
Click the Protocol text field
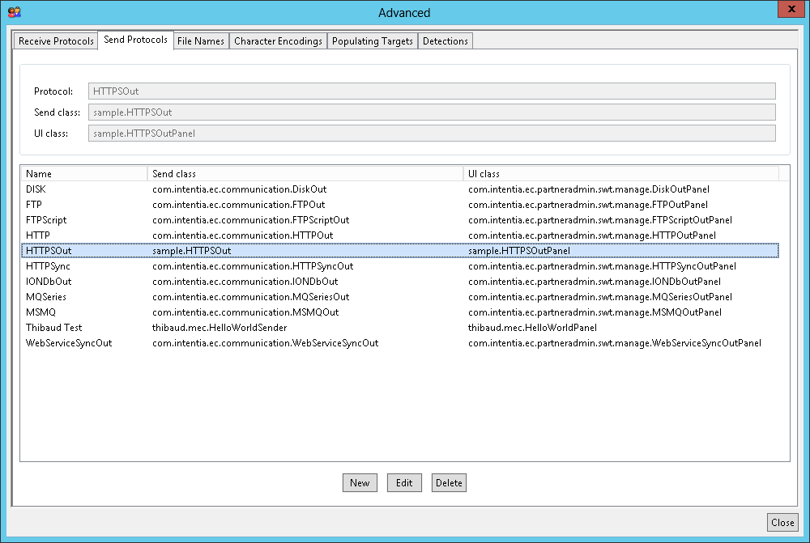[x=431, y=91]
